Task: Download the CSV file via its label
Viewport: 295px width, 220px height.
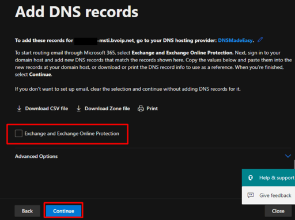Action: [x=47, y=109]
